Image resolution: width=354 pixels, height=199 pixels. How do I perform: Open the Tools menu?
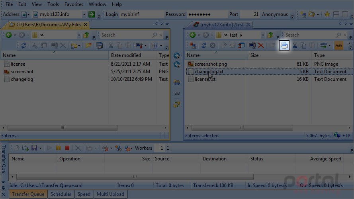click(53, 4)
